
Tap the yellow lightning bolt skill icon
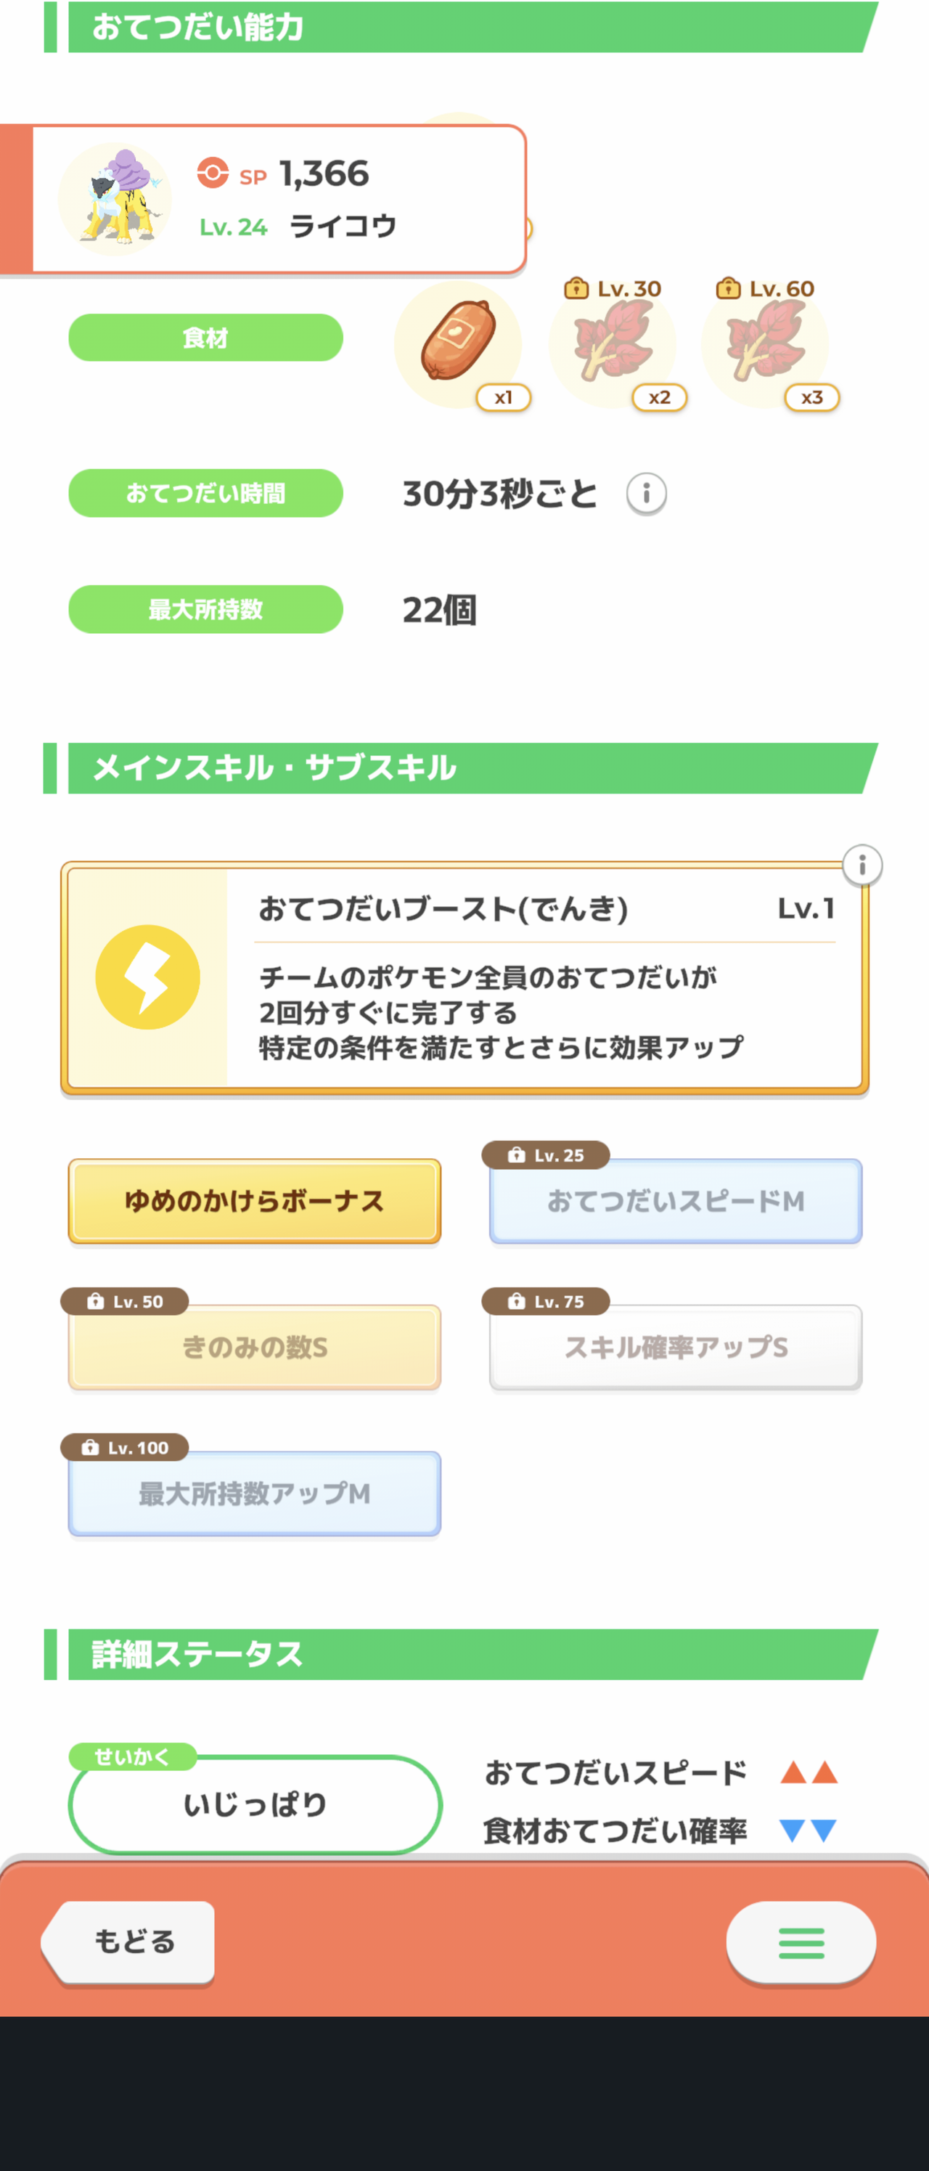click(x=147, y=977)
